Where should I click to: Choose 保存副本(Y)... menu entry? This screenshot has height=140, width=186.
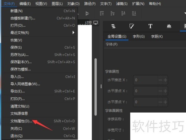point(40,62)
